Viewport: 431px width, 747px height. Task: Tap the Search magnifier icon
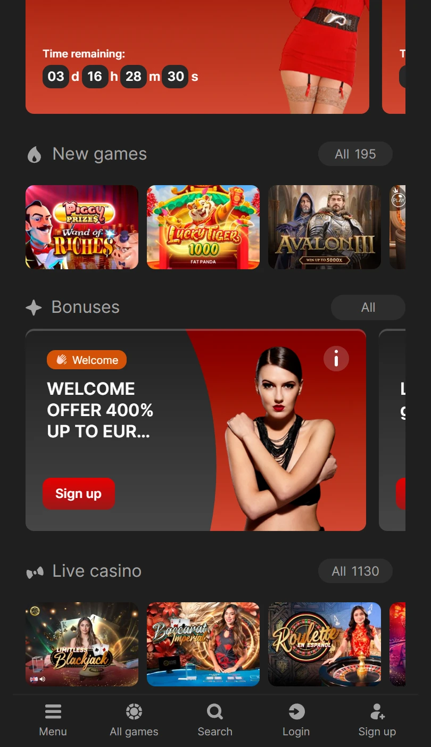[x=215, y=711]
